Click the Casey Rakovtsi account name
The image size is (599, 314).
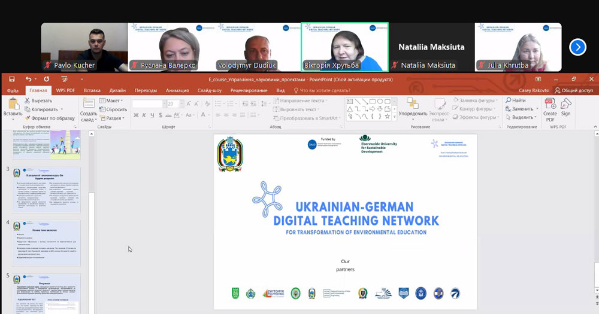coord(534,90)
